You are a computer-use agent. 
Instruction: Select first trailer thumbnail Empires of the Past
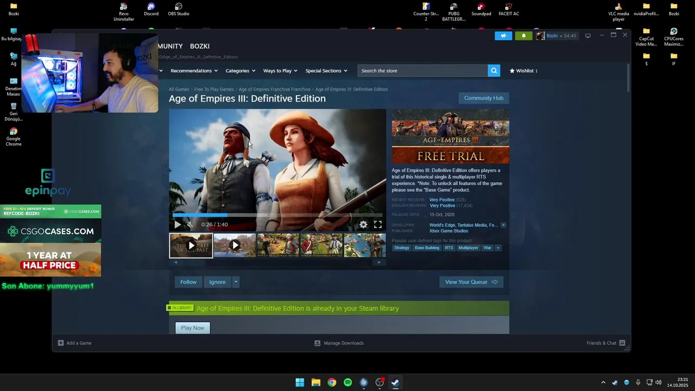click(x=191, y=245)
